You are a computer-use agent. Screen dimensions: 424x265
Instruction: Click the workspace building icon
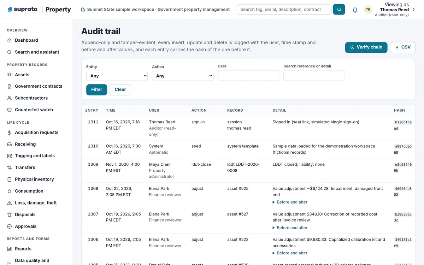[x=83, y=10]
